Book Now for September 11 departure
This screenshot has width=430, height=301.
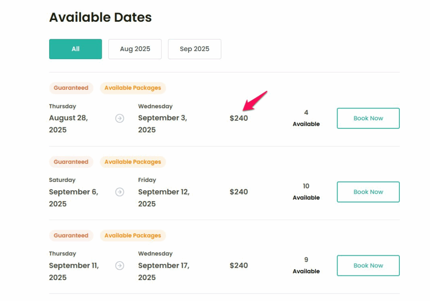pyautogui.click(x=368, y=266)
